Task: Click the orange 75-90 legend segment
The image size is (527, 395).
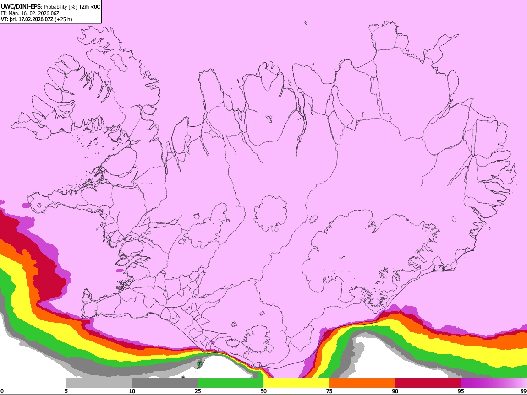Action: point(362,383)
